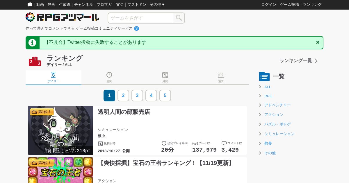The height and width of the screenshot is (183, 349).
Task: Click the 投稿日時 calendar icon
Action: click(x=100, y=143)
